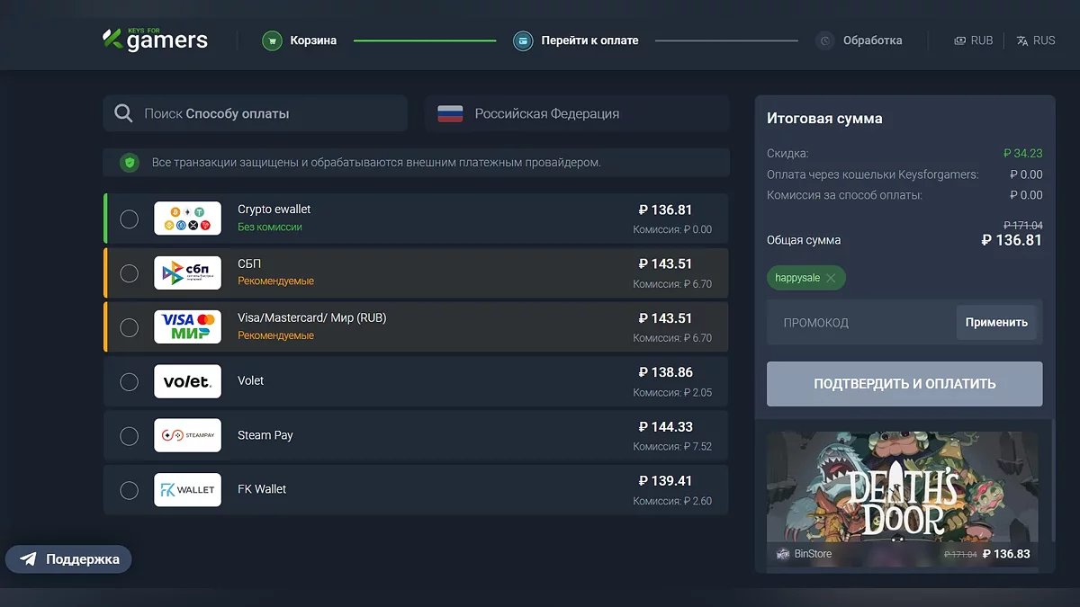1080x607 pixels.
Task: Click the Steam Pay logo
Action: [187, 435]
